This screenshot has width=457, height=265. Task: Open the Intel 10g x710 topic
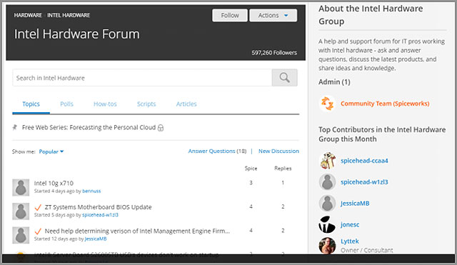pyautogui.click(x=54, y=183)
